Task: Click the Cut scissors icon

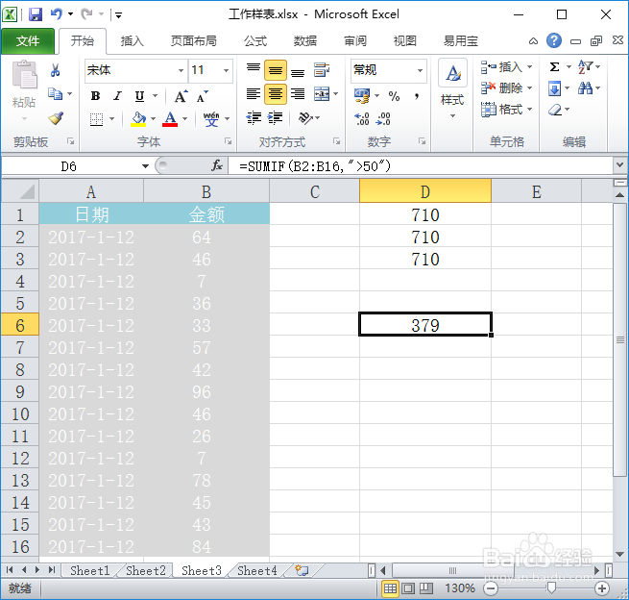Action: click(x=56, y=70)
